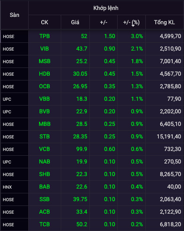Select the BVB ticker row
The height and width of the screenshot is (231, 184).
click(92, 112)
